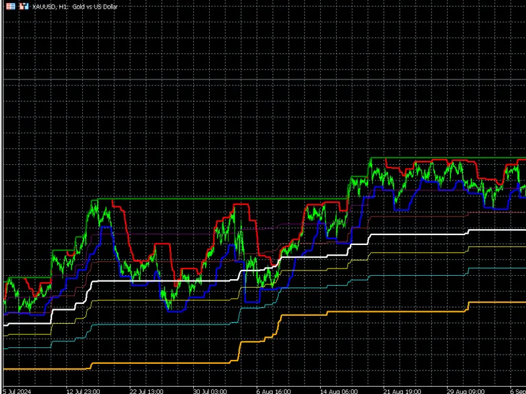Click the 21 Aug 19:00 time label

pos(400,391)
